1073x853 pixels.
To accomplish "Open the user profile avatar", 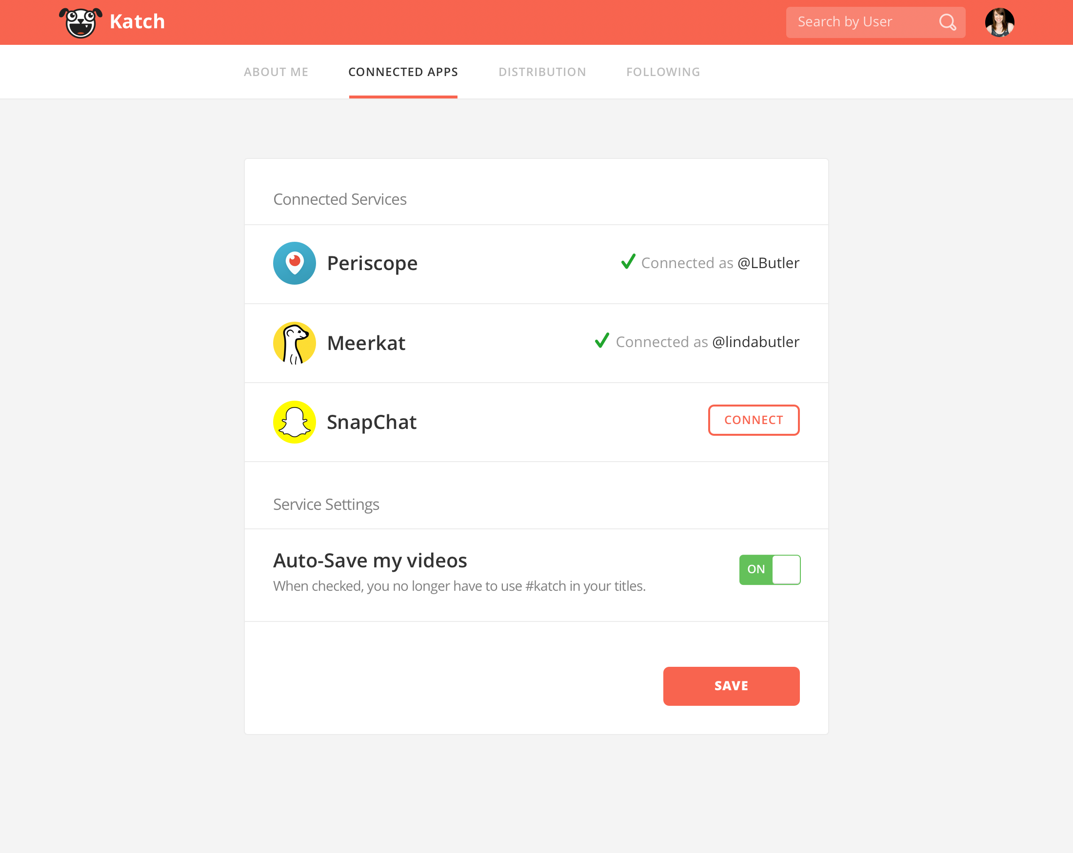I will (999, 22).
